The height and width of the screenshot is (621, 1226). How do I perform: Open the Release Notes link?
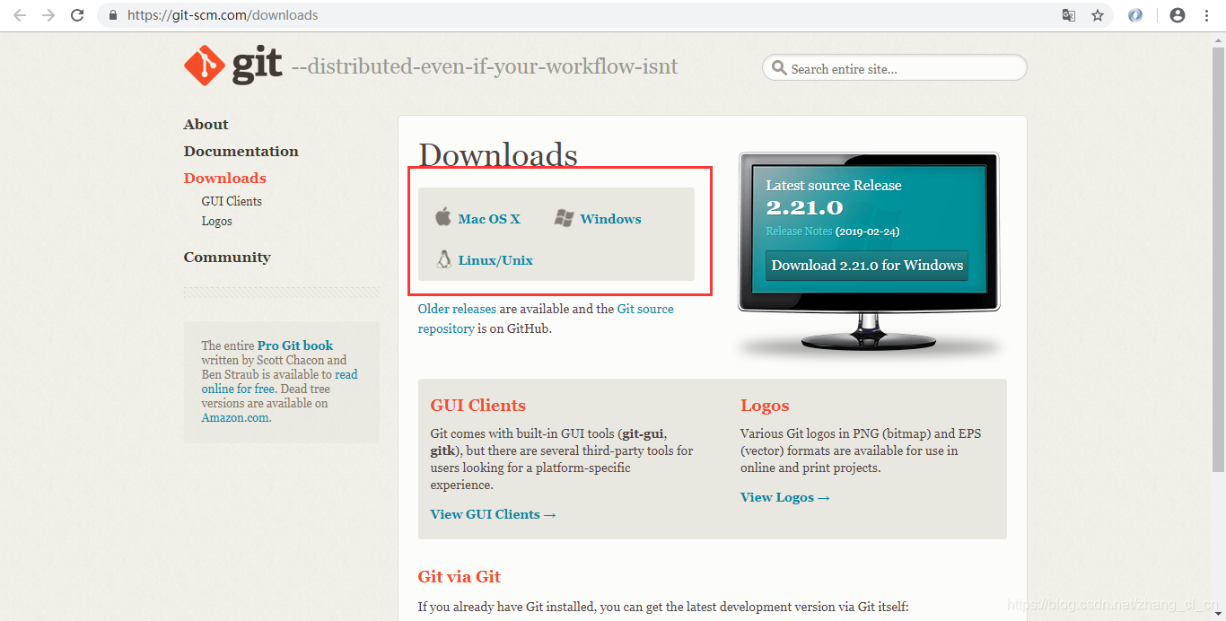799,232
